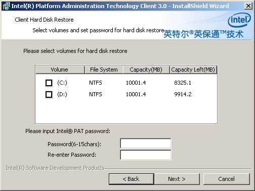Viewport: 255px width, 191px height.
Task: Close the InstallShield Wizard window
Action: click(x=248, y=6)
